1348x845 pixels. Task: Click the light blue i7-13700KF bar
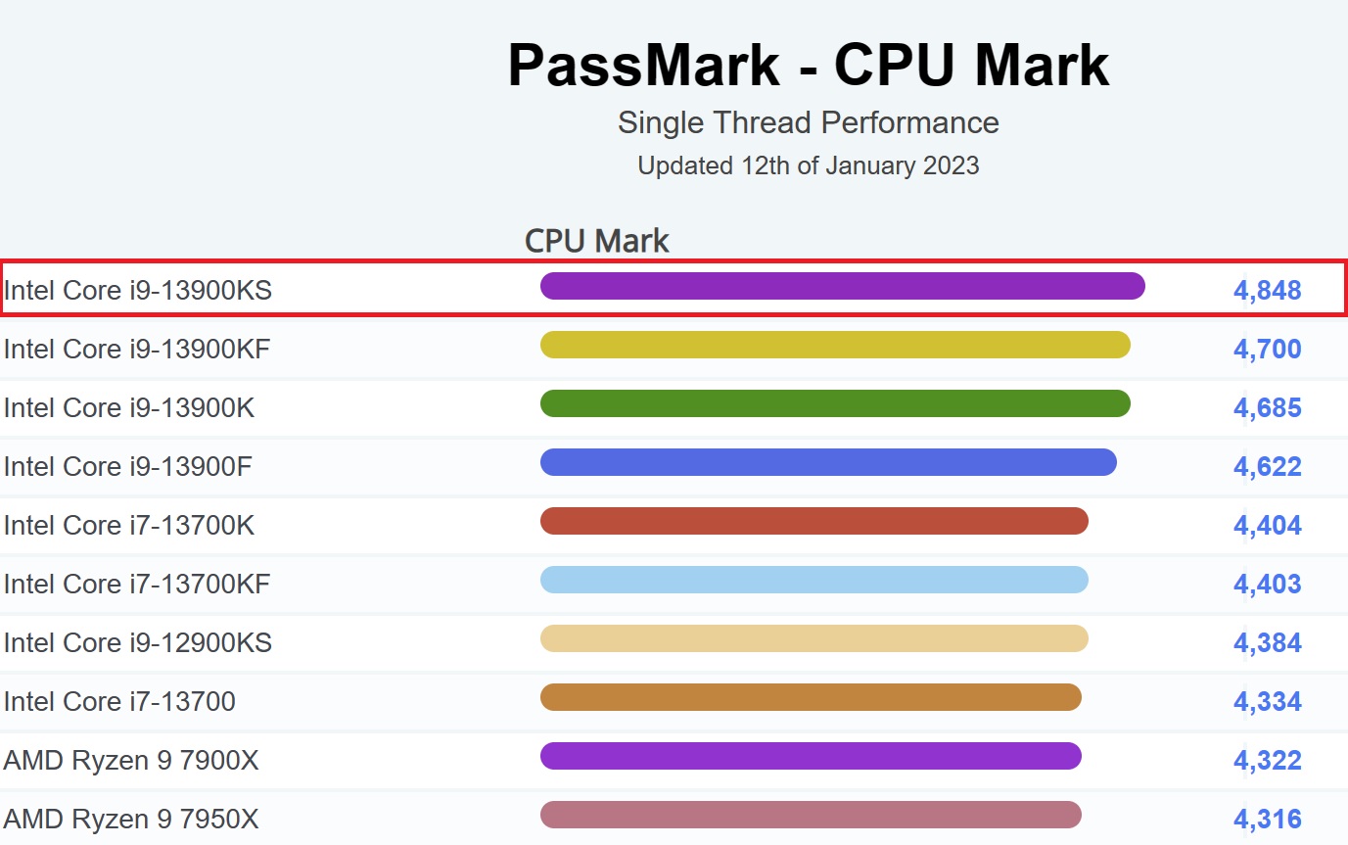(813, 580)
